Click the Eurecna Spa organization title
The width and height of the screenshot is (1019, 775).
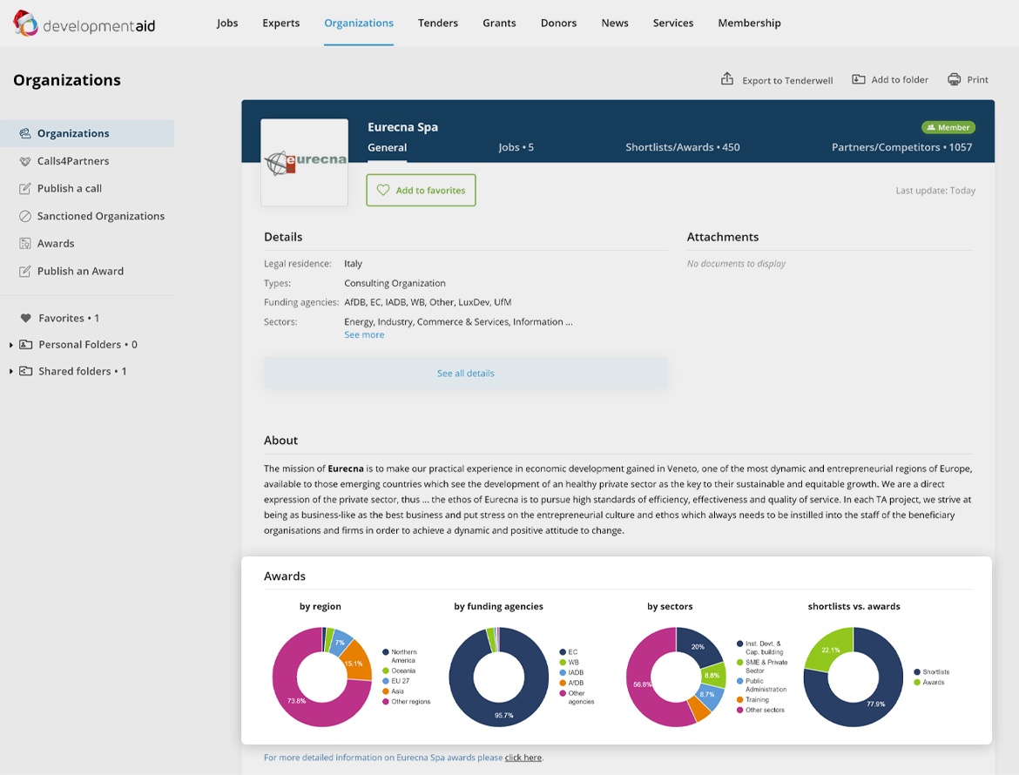tap(403, 127)
